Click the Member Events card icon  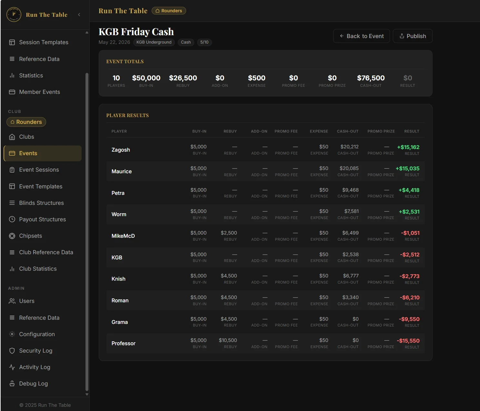12,92
